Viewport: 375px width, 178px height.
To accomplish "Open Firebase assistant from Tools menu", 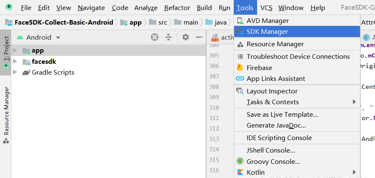I will click(297, 68).
